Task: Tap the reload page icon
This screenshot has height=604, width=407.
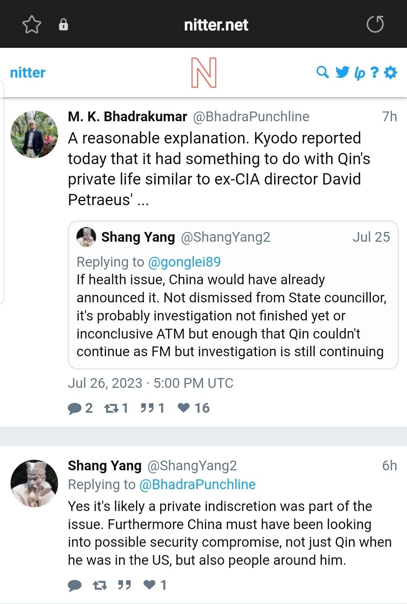Action: [375, 25]
